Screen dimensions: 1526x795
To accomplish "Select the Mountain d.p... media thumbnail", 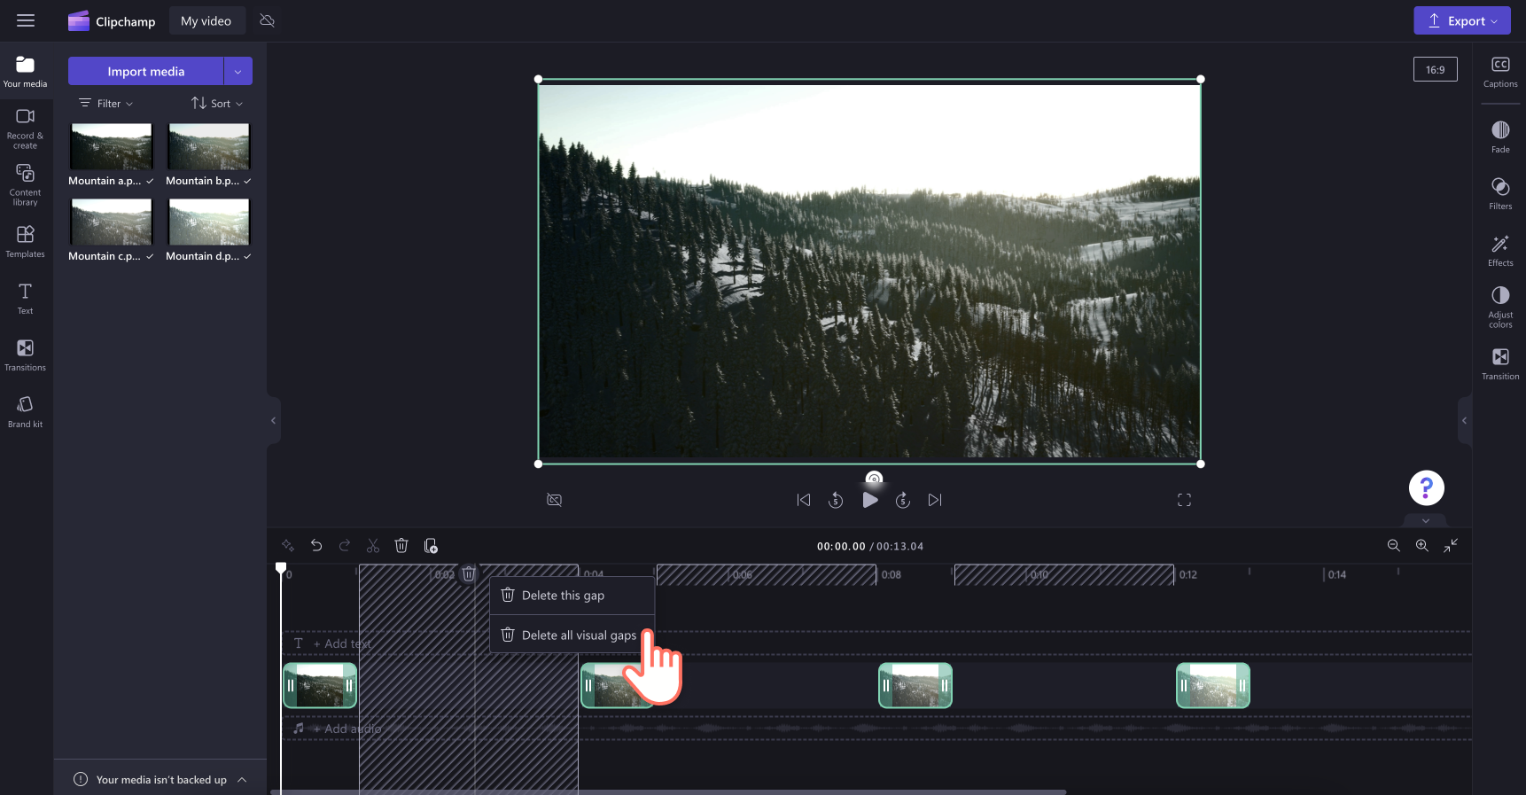I will click(x=209, y=222).
